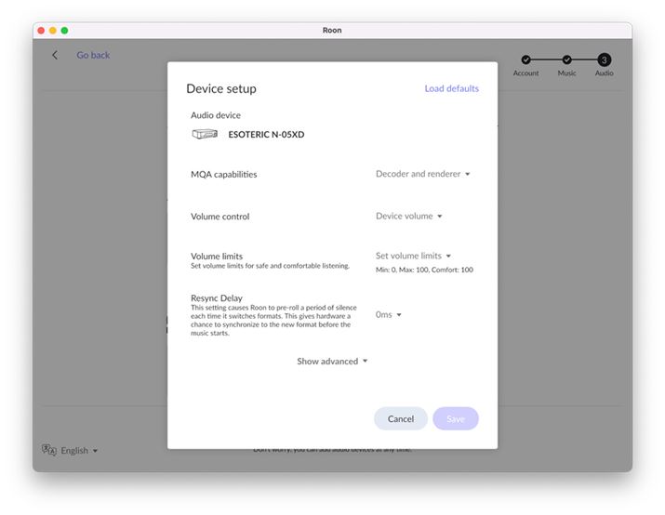Screen dimensions: 665x515
Task: Click the Audio step number 3 icon
Action: [x=604, y=59]
